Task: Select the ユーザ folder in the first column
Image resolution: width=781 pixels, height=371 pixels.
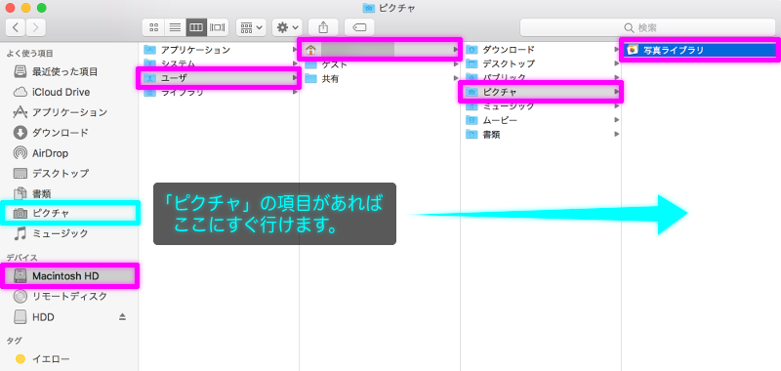Action: (x=219, y=78)
